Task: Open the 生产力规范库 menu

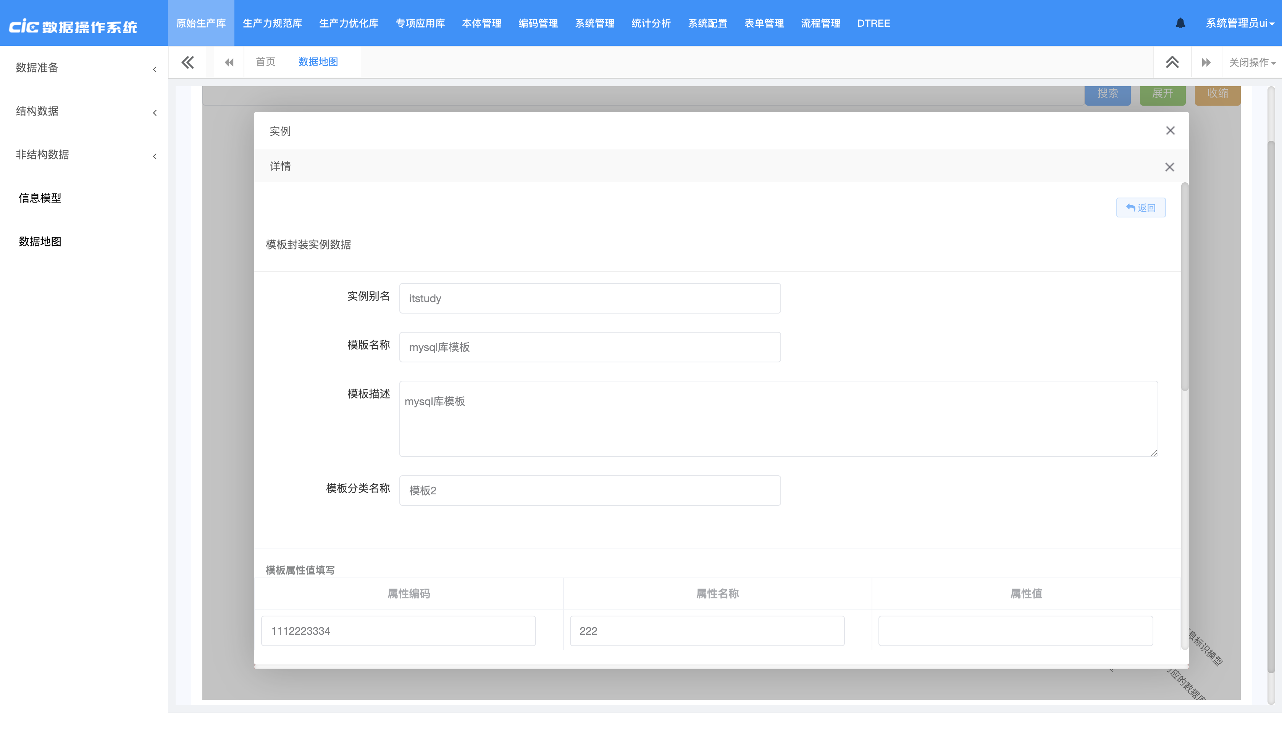Action: [x=272, y=23]
